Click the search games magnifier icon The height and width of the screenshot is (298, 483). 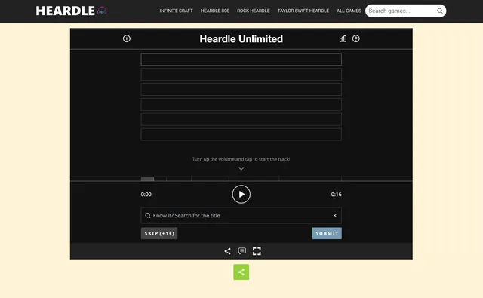coord(439,11)
